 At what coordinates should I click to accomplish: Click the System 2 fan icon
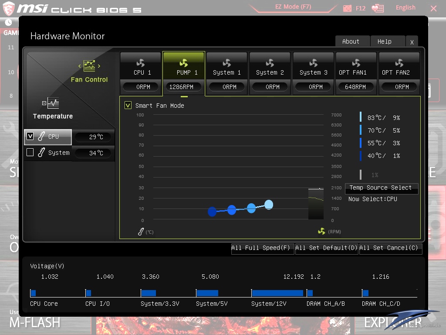pyautogui.click(x=270, y=63)
